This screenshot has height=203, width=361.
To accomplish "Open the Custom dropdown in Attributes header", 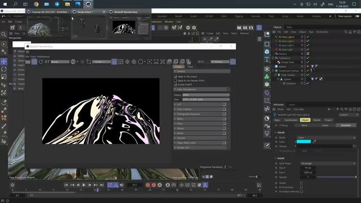I will [x=349, y=114].
